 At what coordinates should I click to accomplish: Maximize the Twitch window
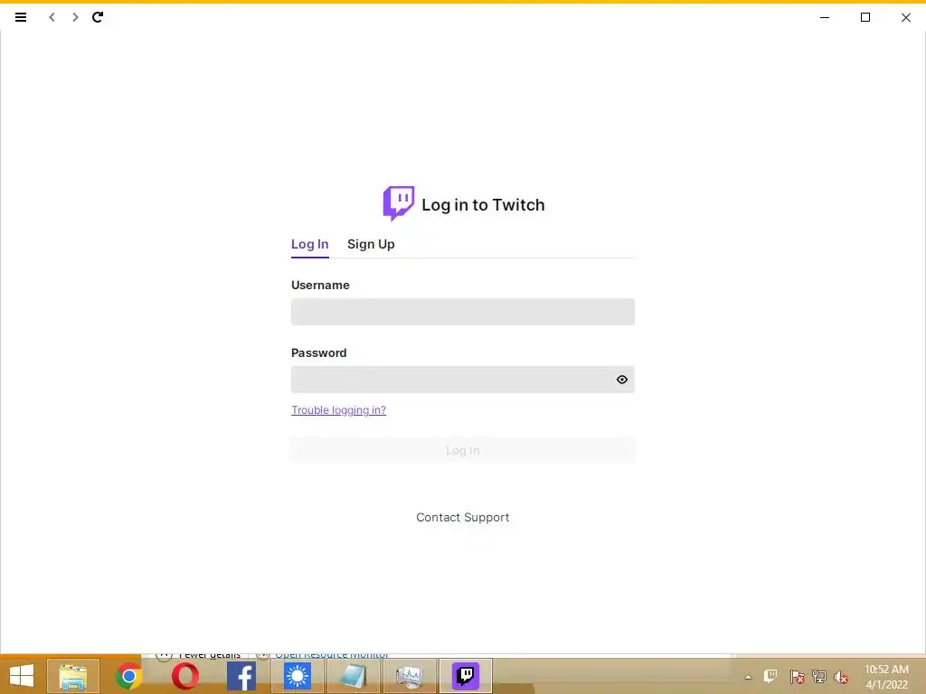point(865,17)
